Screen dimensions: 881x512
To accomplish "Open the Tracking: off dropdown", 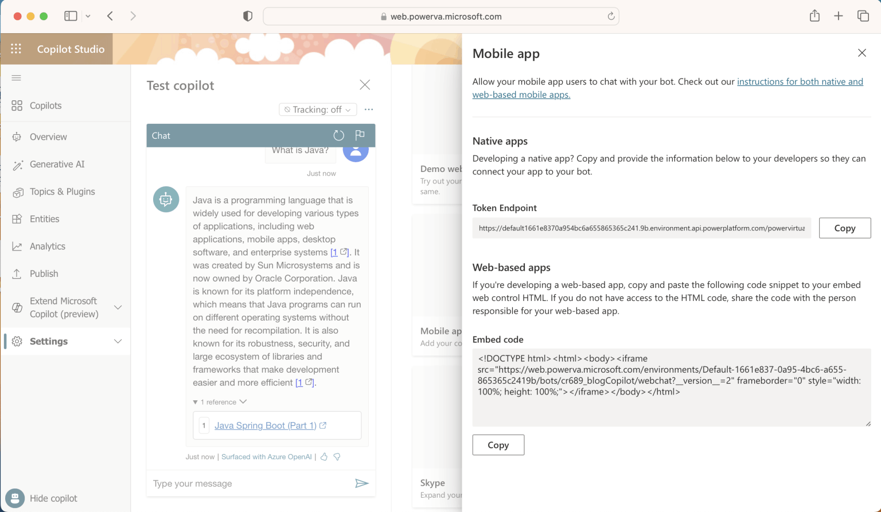I will 318,110.
